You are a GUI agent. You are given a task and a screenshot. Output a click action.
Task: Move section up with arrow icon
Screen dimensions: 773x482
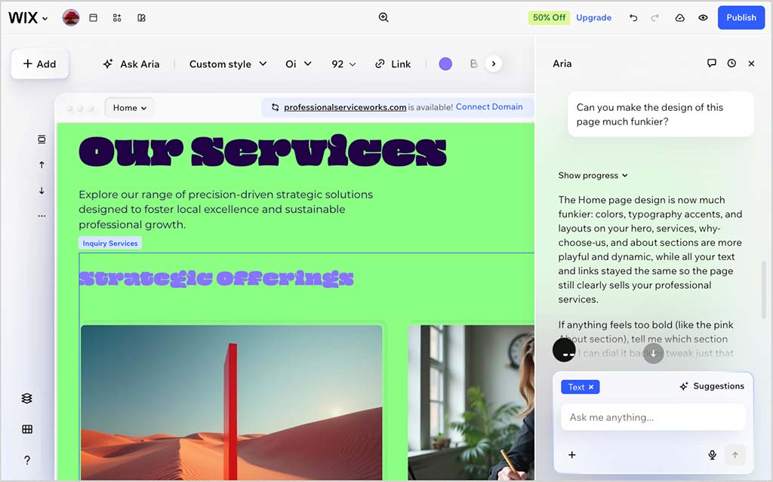click(x=42, y=164)
